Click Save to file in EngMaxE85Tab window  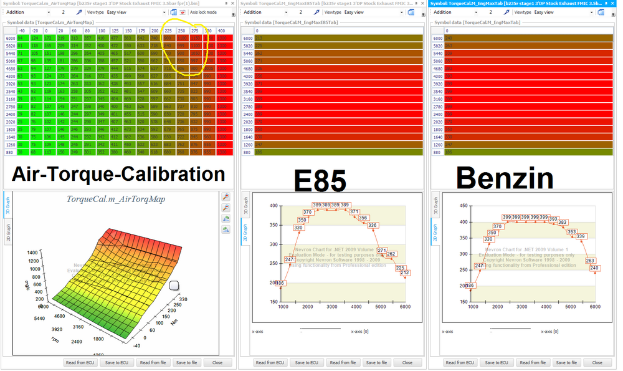coord(377,363)
